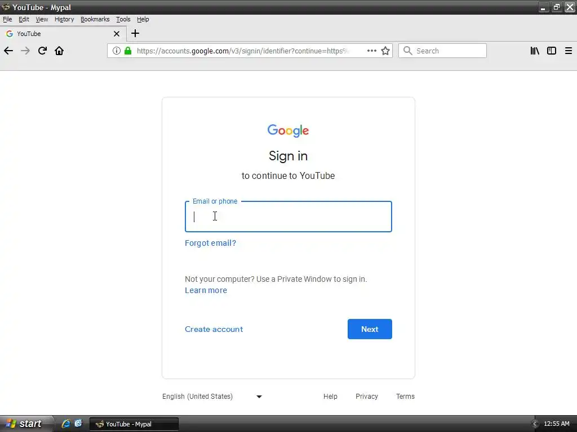Open the Learn more link
This screenshot has width=577, height=432.
[206, 290]
